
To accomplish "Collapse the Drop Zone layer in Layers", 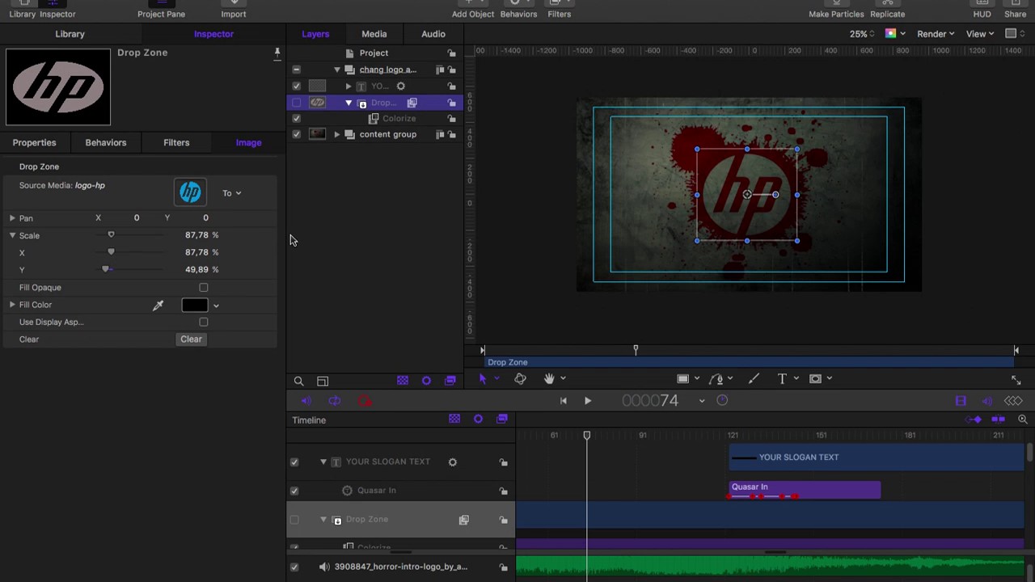I will click(x=349, y=103).
